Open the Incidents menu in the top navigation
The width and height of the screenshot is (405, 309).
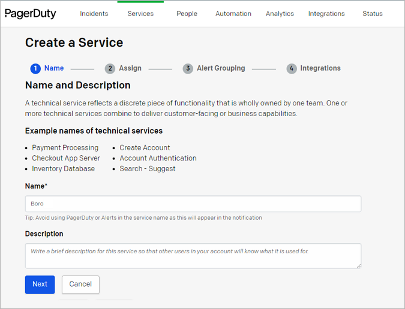94,14
